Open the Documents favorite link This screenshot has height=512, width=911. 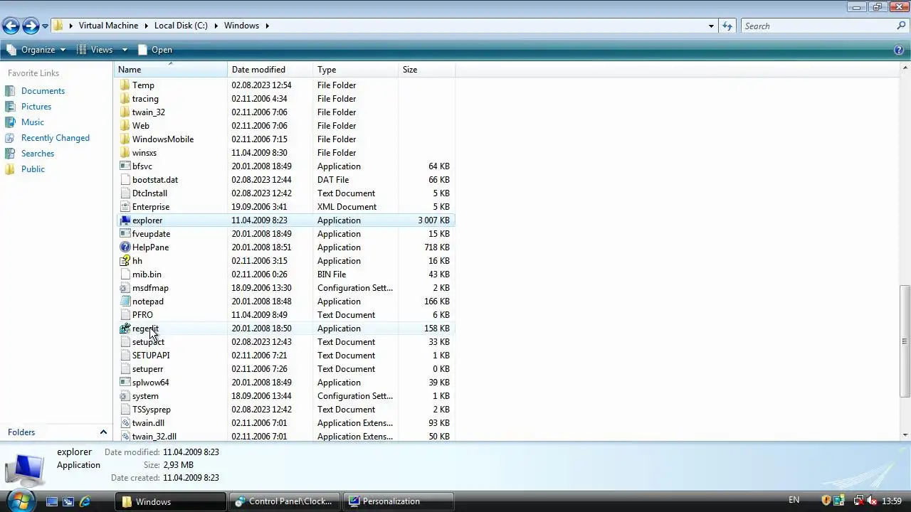point(43,91)
